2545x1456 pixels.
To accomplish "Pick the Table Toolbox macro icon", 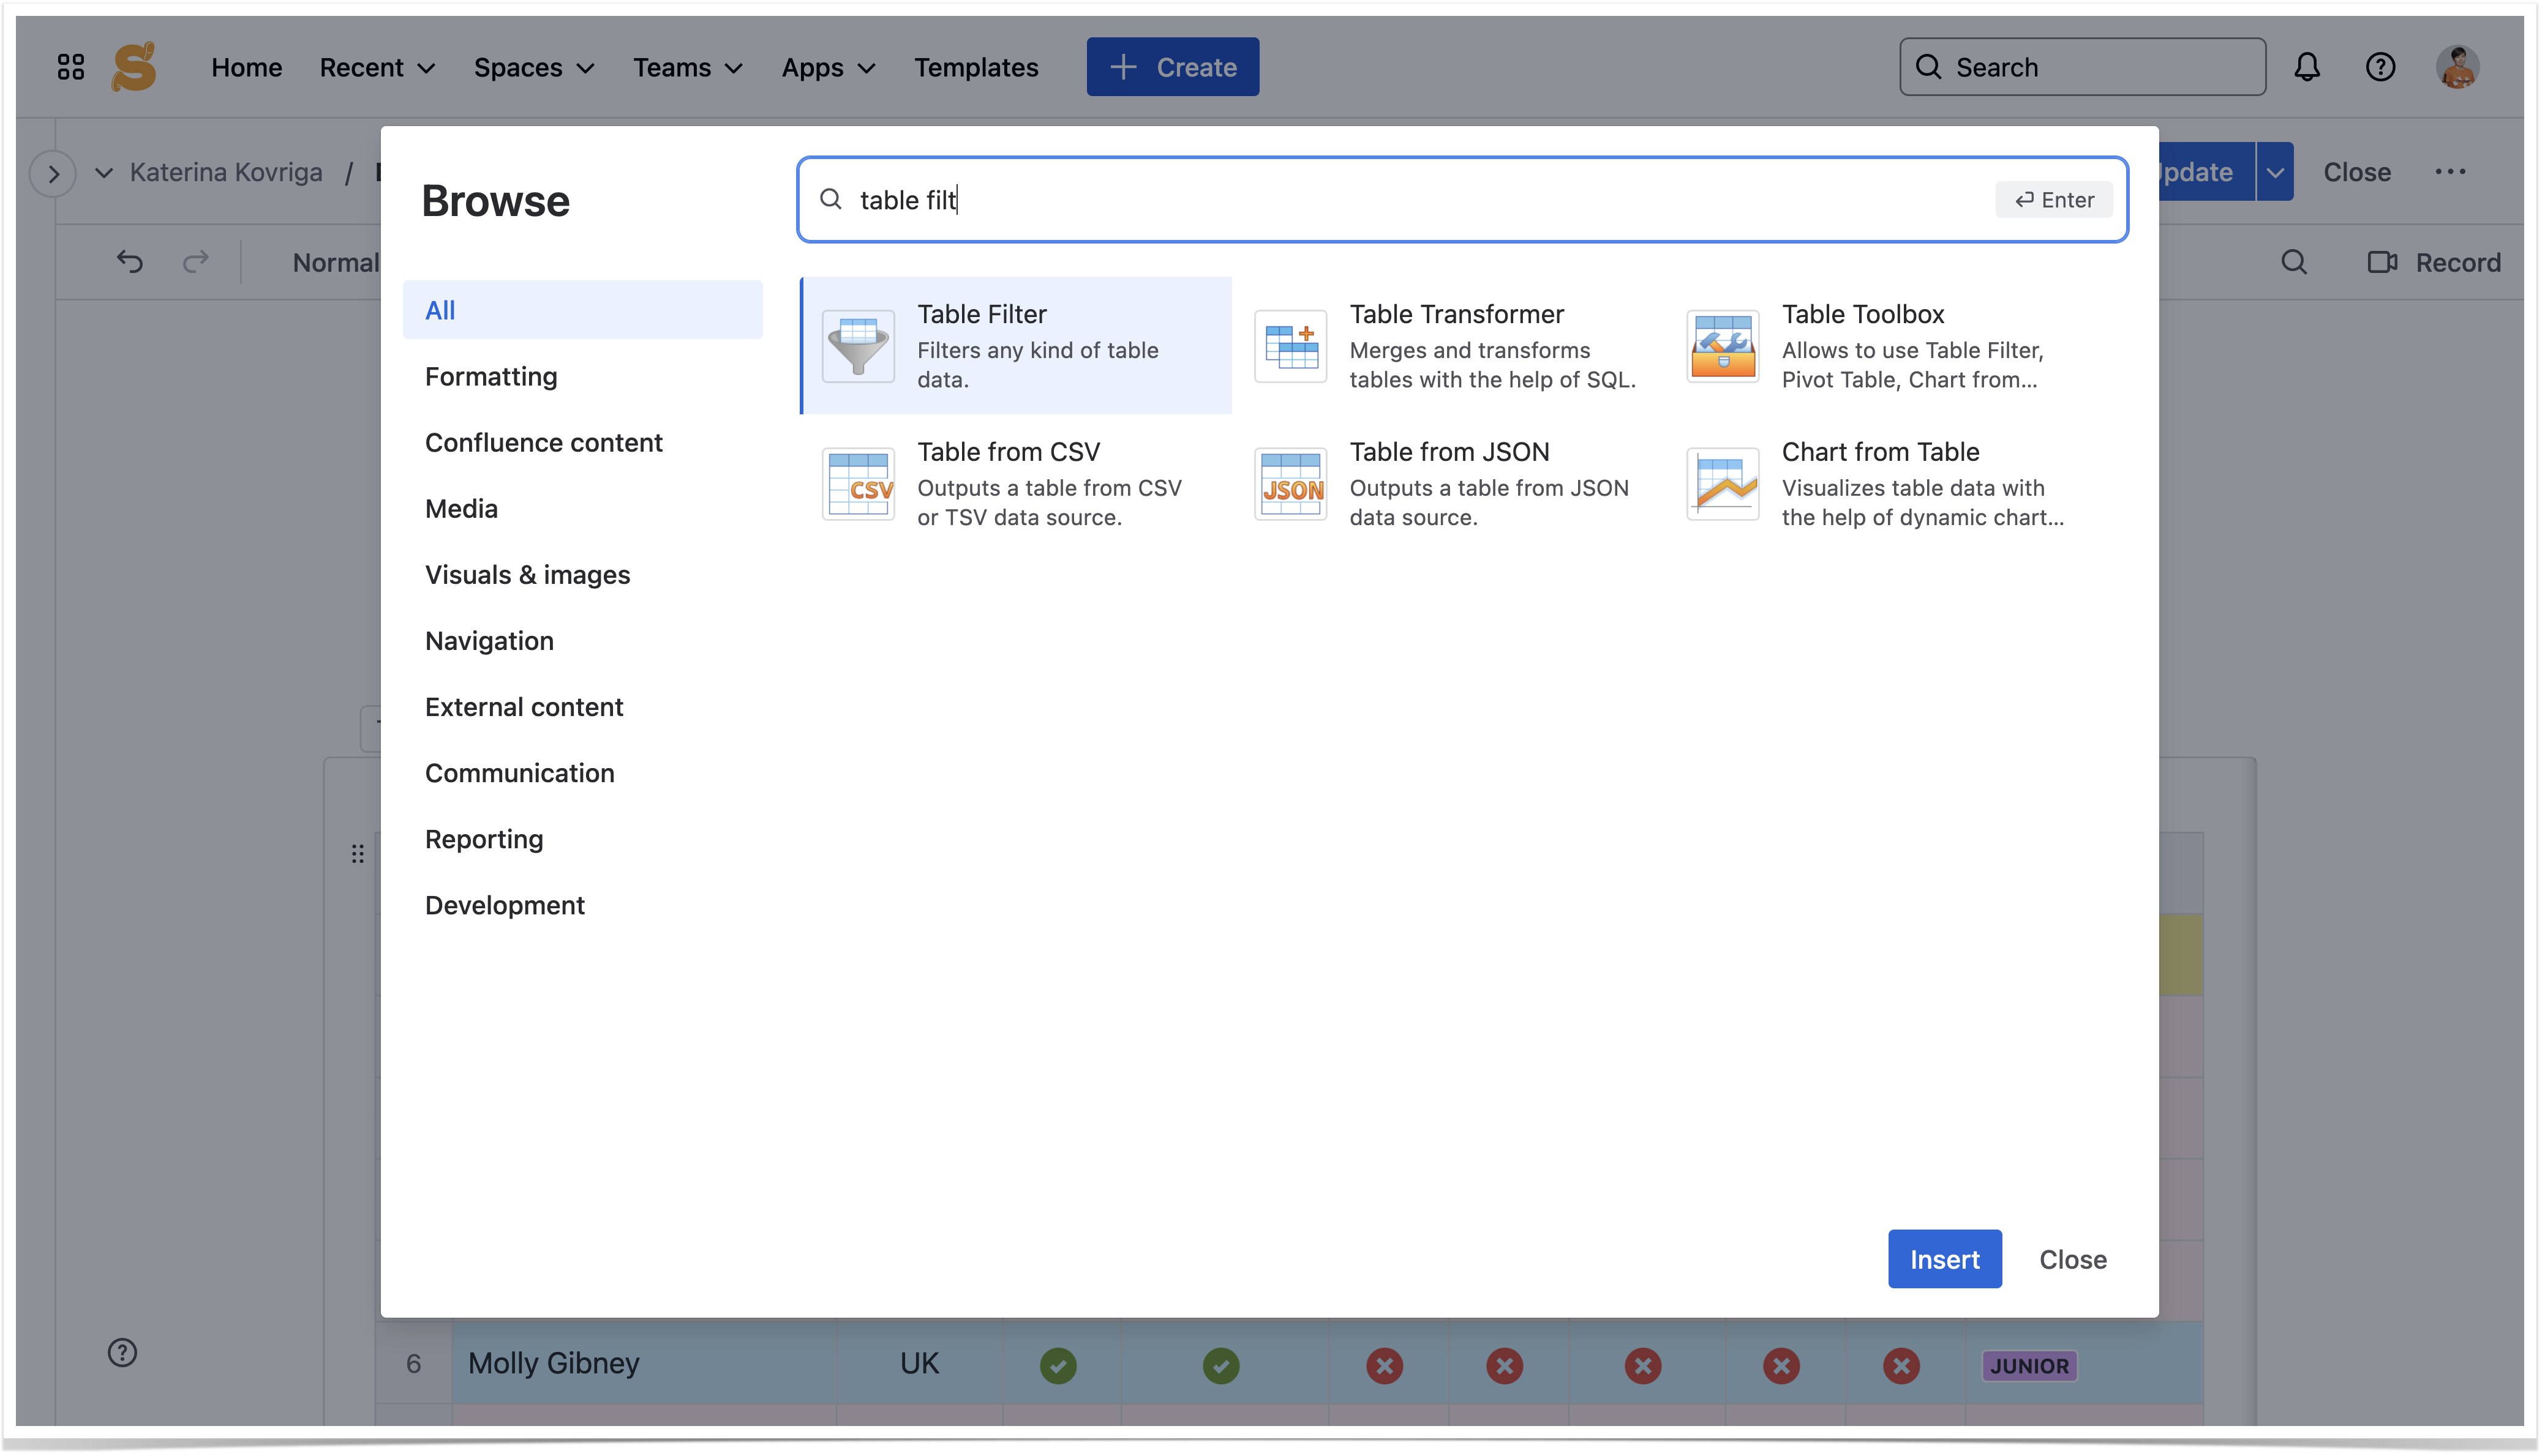I will click(1722, 346).
